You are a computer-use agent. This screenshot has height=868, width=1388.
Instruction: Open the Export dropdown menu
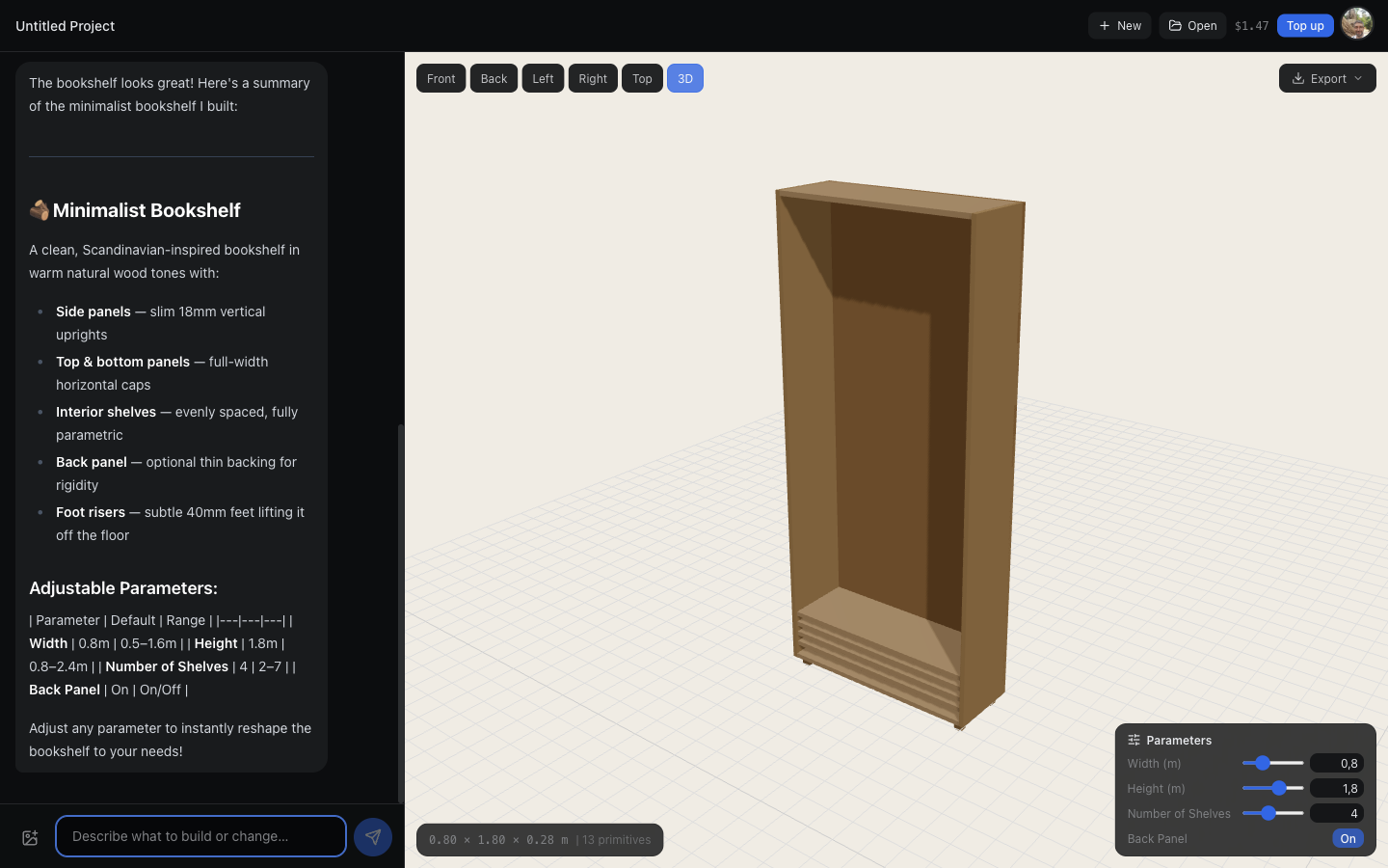(x=1326, y=79)
